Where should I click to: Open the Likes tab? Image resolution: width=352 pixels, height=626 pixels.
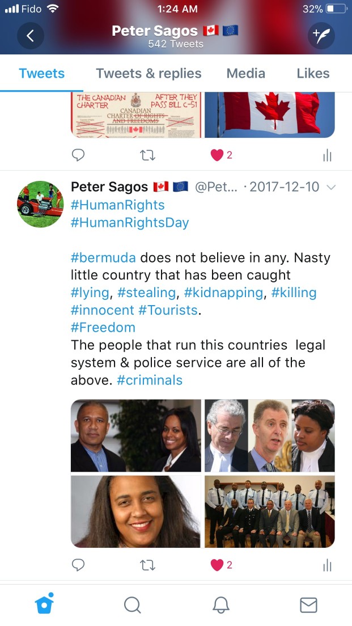click(313, 74)
